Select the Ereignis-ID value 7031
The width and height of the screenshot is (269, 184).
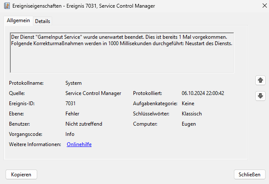point(71,103)
